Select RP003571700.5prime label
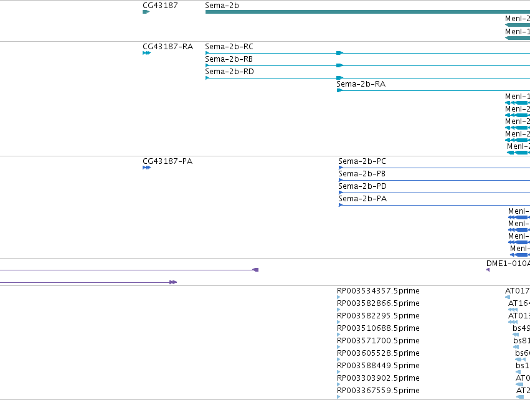 pyautogui.click(x=378, y=341)
